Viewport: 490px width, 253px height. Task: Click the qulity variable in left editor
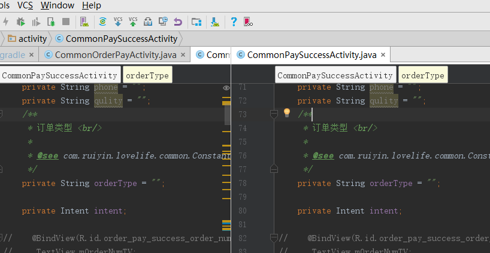(x=108, y=100)
